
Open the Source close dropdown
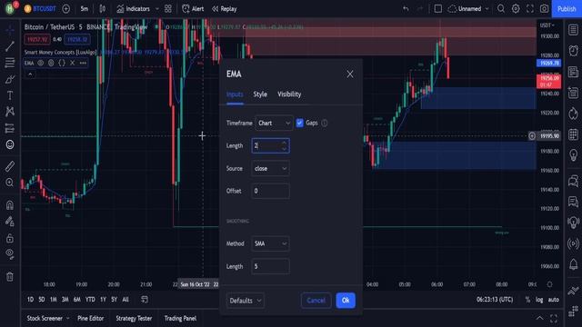tap(270, 169)
